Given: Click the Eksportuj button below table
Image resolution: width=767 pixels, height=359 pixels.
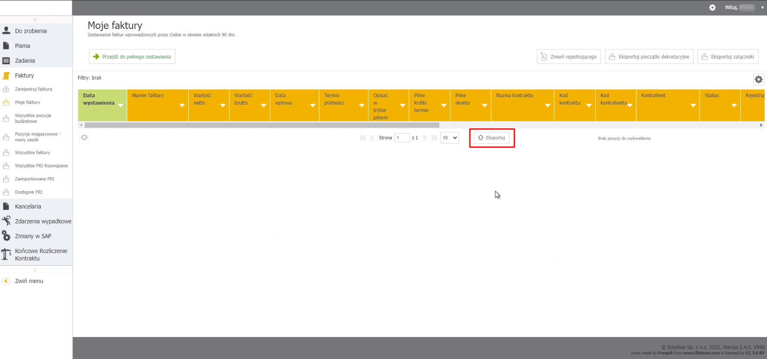Looking at the screenshot, I should point(492,138).
